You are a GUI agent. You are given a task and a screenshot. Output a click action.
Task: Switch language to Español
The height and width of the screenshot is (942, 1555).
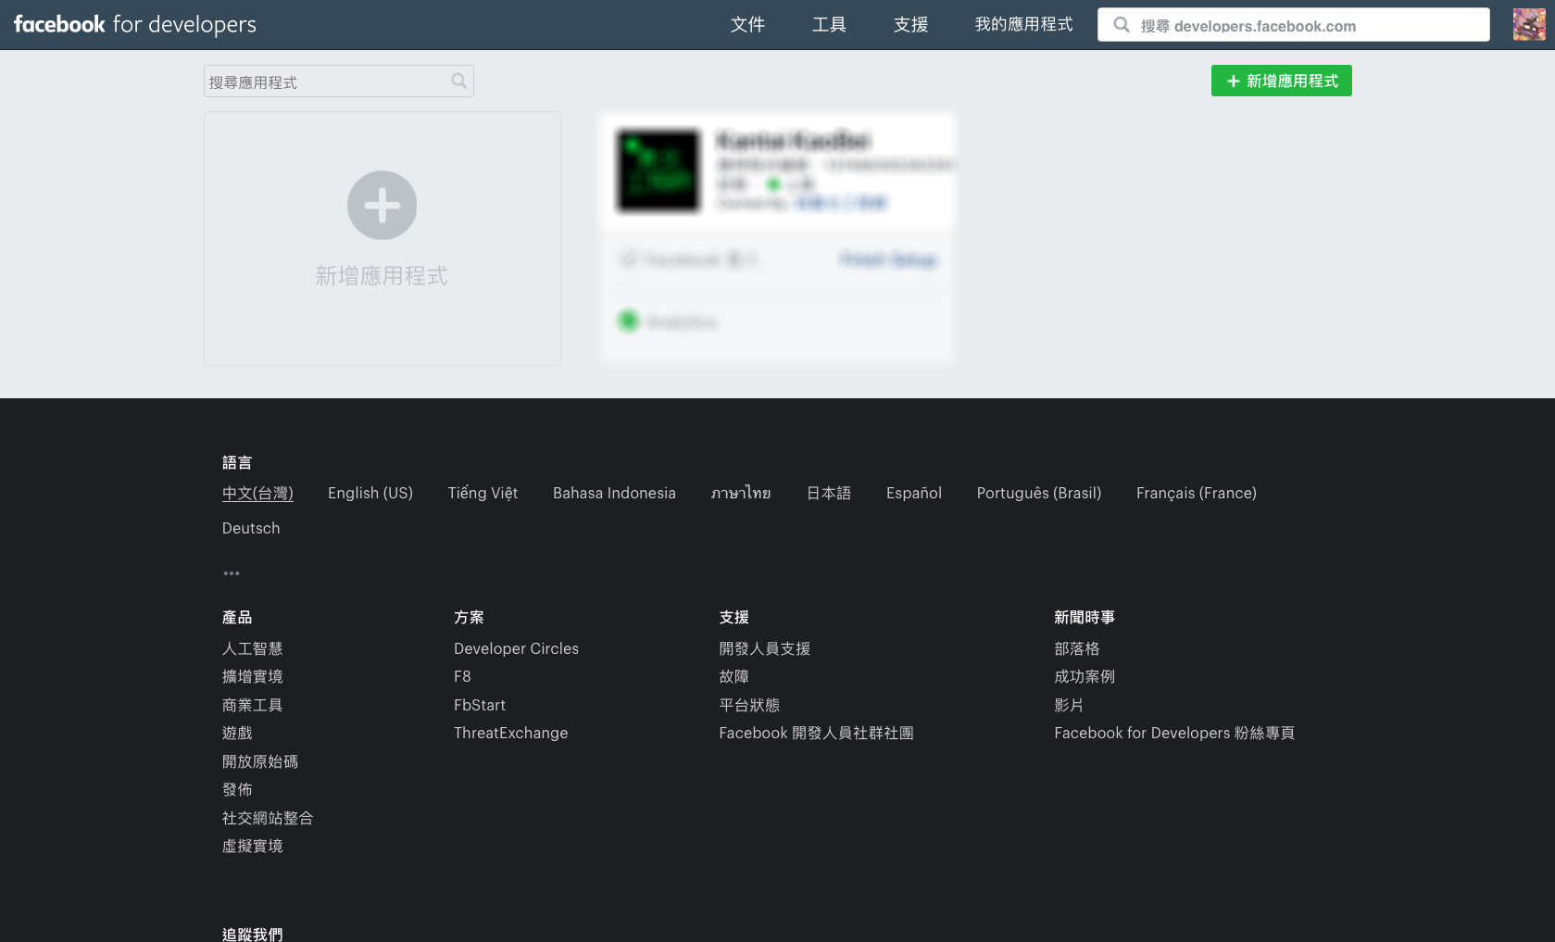click(x=914, y=493)
